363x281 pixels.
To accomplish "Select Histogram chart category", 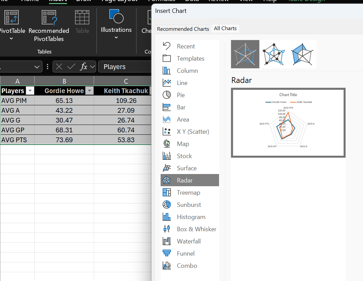I will coord(189,217).
